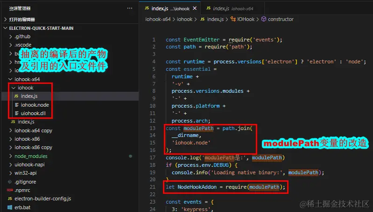Click line number 13 in the gutter

click(x=153, y=129)
